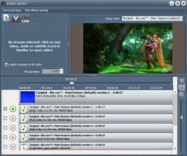
Task: Click music note icon of [nld] 3 dts track
Action: (24, 128)
